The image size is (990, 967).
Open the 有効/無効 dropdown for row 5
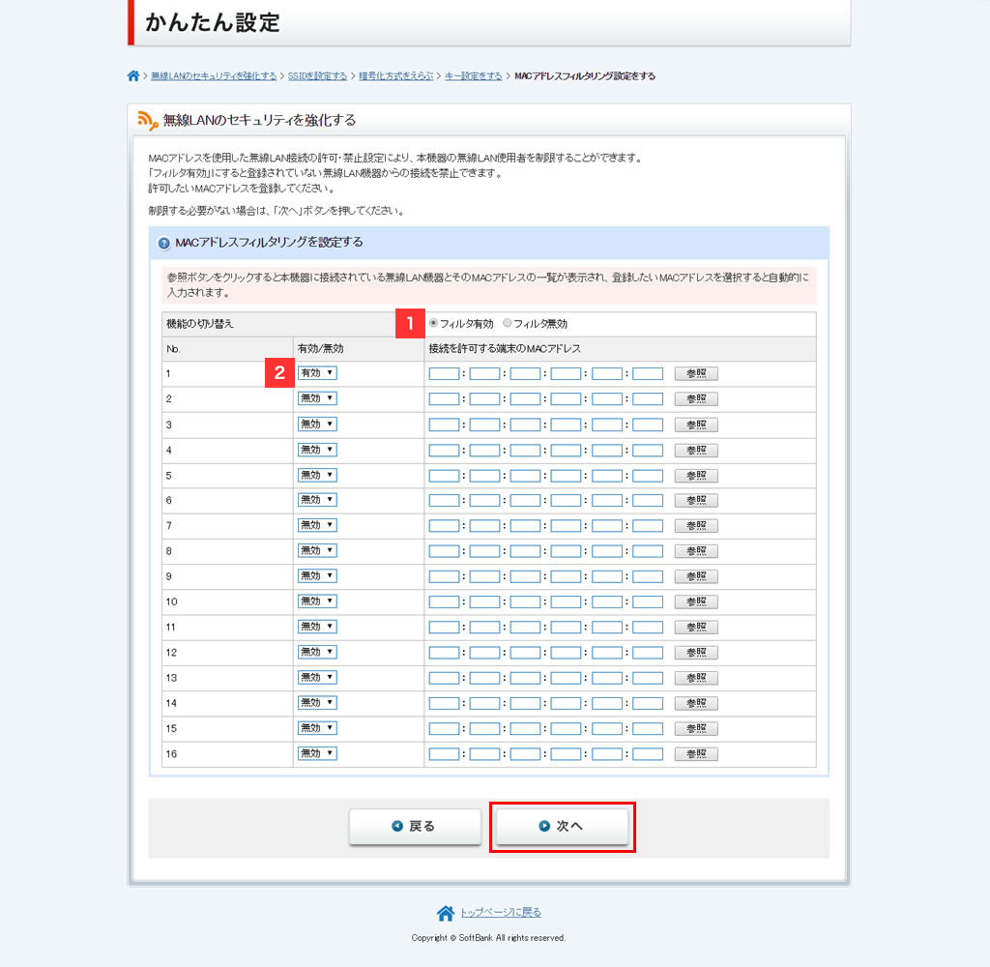click(x=317, y=475)
